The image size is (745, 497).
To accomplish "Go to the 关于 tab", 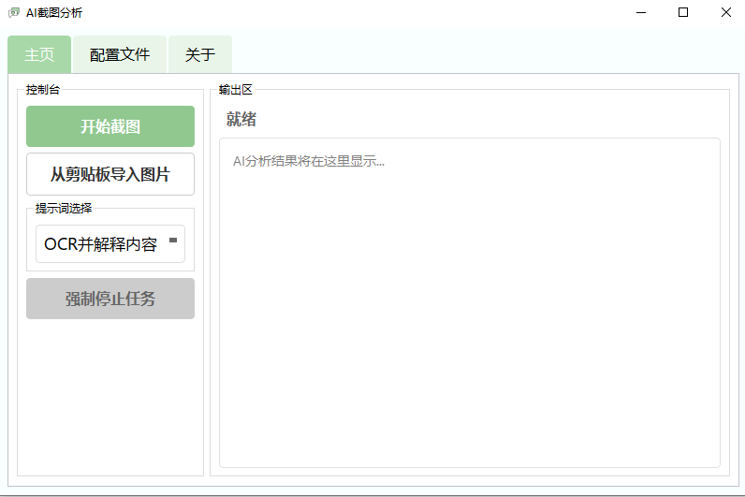I will point(200,55).
